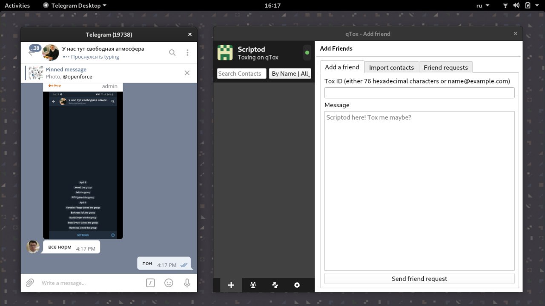Open GNOME Activities overview
545x306 pixels.
(17, 6)
